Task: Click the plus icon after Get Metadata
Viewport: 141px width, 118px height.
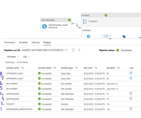Action: pyautogui.click(x=77, y=26)
